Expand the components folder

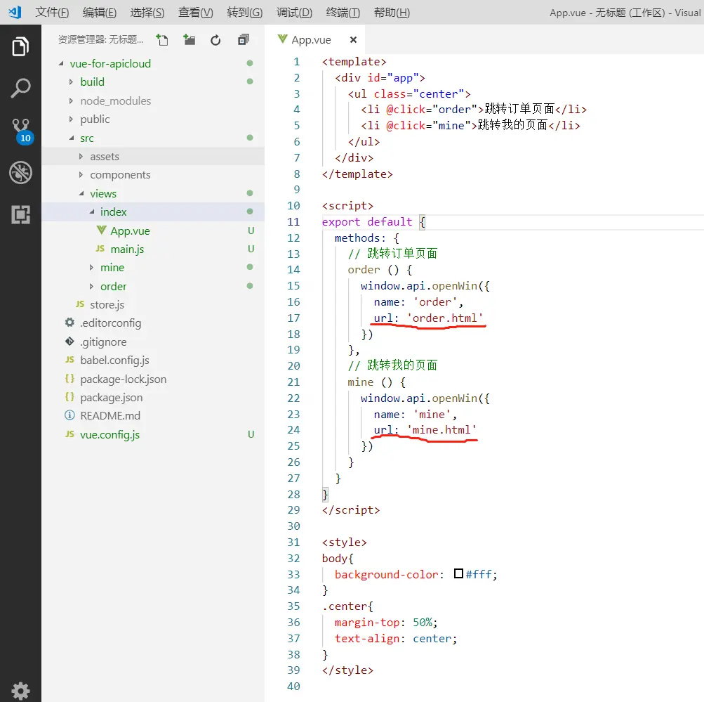81,174
